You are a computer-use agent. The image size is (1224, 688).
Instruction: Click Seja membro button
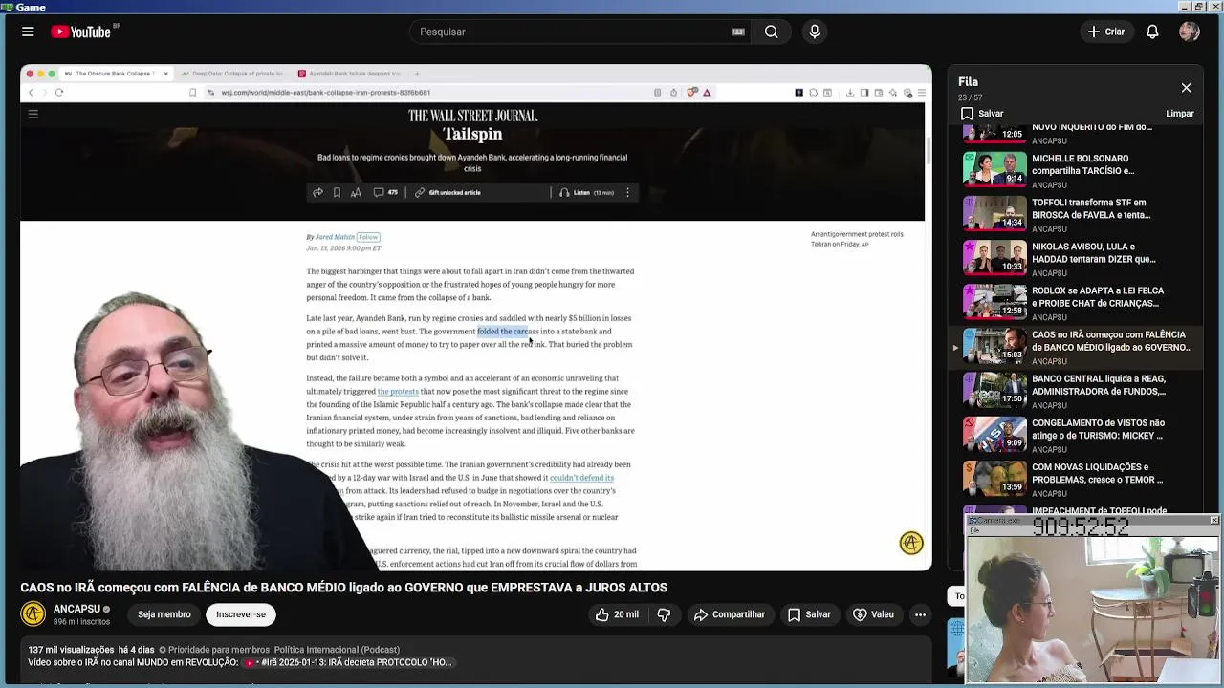tap(164, 614)
